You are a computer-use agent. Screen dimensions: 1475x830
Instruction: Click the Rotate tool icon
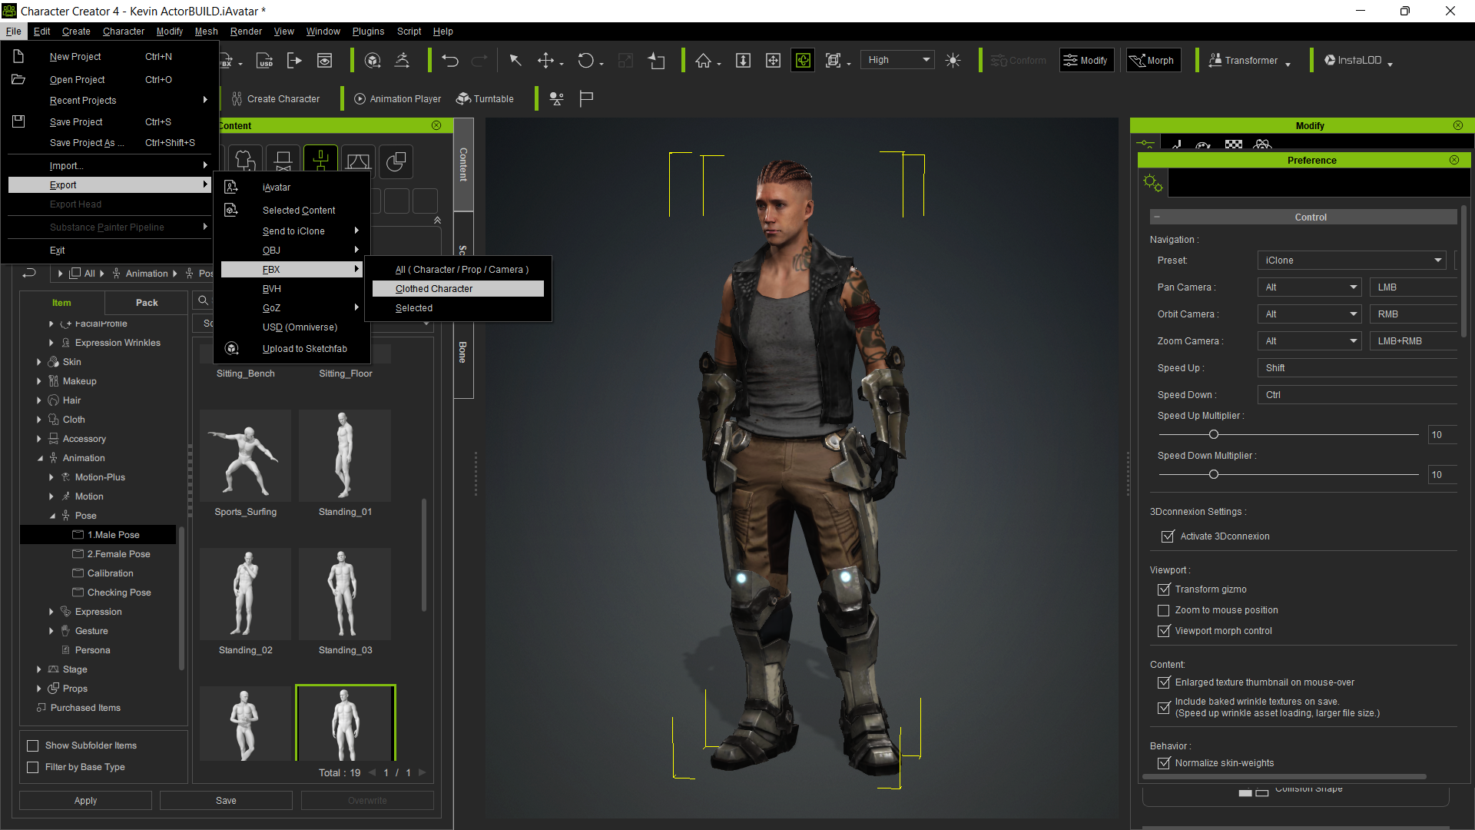(585, 61)
